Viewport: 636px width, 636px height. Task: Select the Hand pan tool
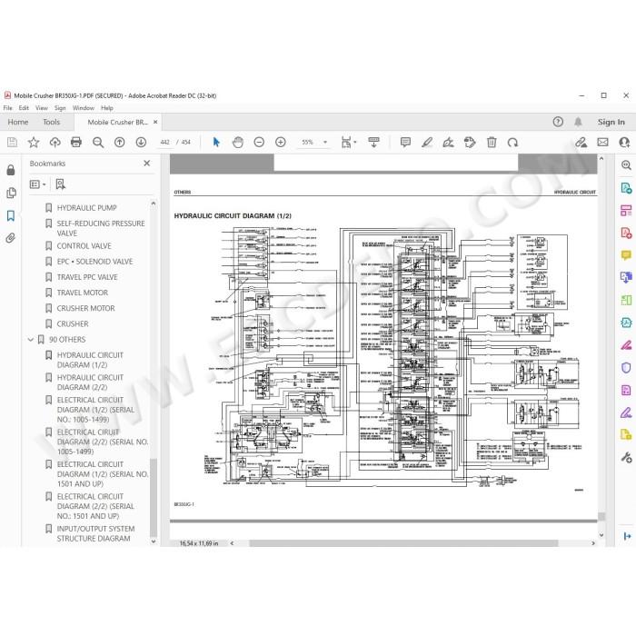(x=238, y=142)
